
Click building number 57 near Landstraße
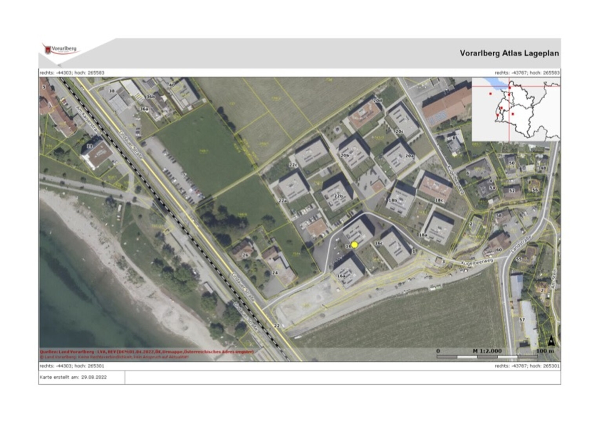522,320
